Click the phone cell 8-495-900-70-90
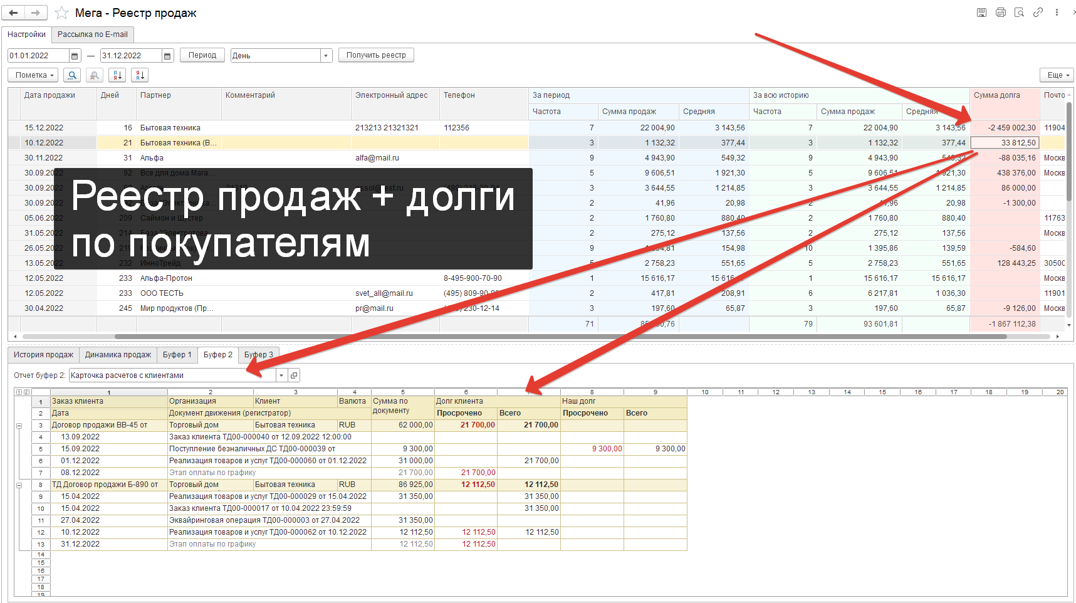Image resolution: width=1076 pixels, height=603 pixels. coord(484,278)
